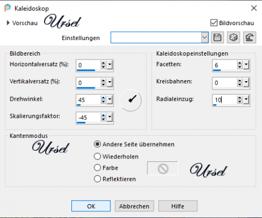Open Kreisbahnen slider dropdown arrow
Image resolution: width=262 pixels, height=218 pixels.
tap(246, 82)
